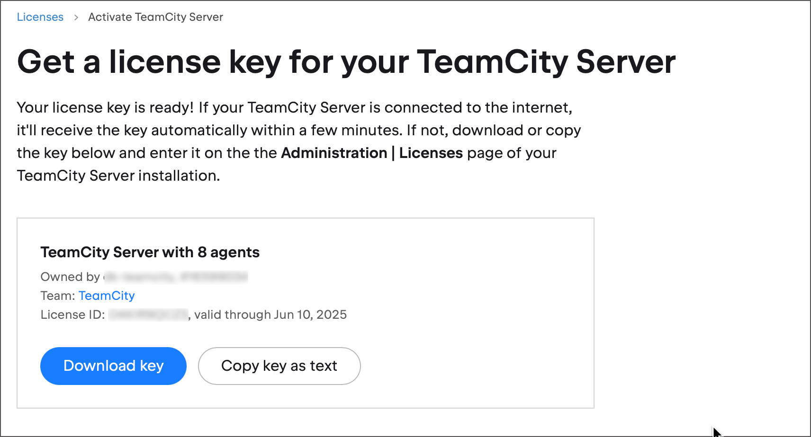The width and height of the screenshot is (811, 437).
Task: Select the TeamCity hyperlink under Team
Action: pos(107,295)
